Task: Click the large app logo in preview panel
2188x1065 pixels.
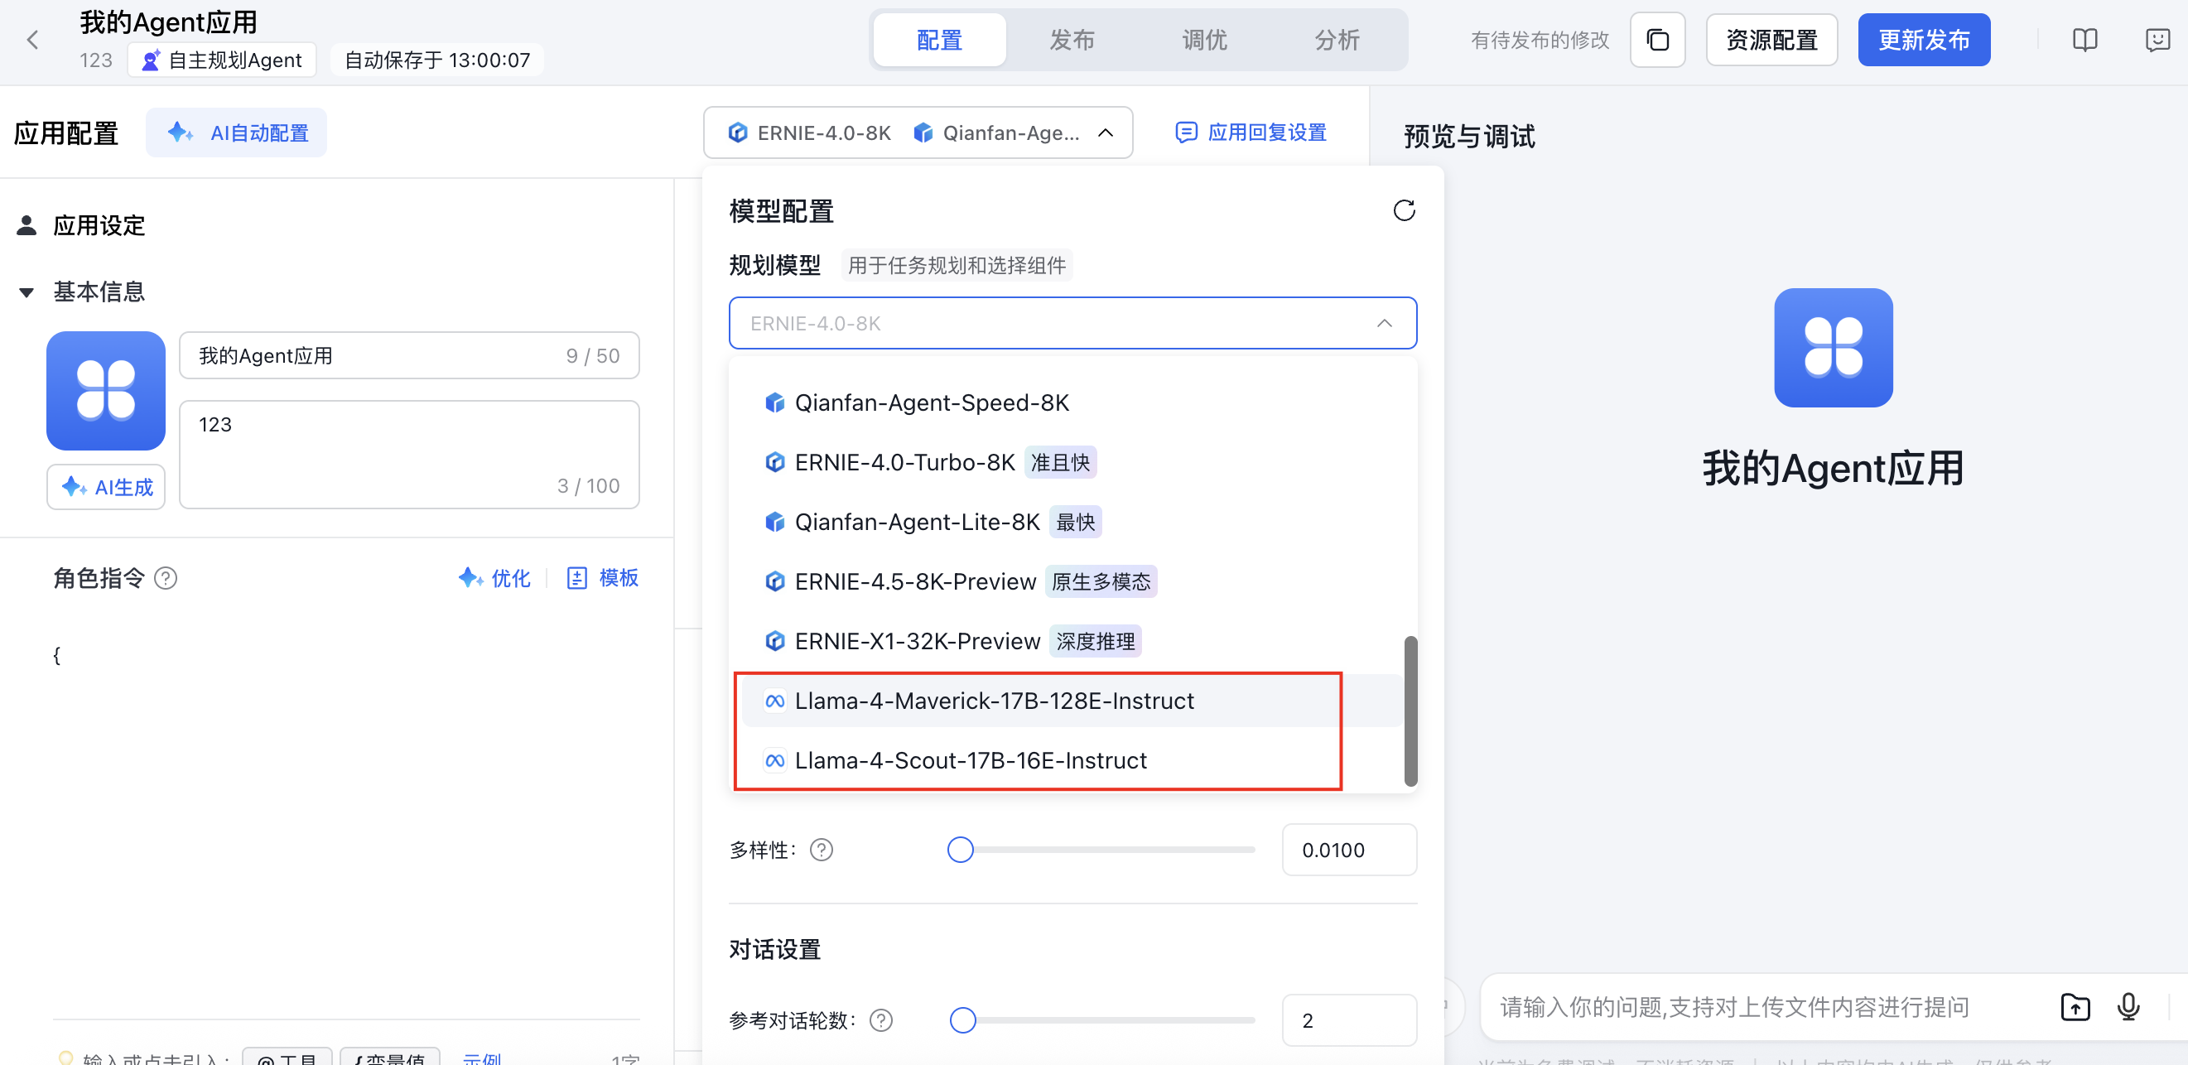Action: pyautogui.click(x=1833, y=347)
